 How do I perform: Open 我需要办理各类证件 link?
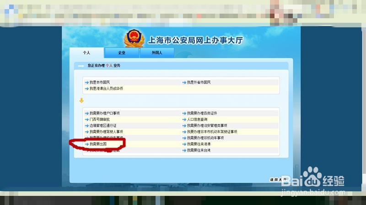pos(202,113)
